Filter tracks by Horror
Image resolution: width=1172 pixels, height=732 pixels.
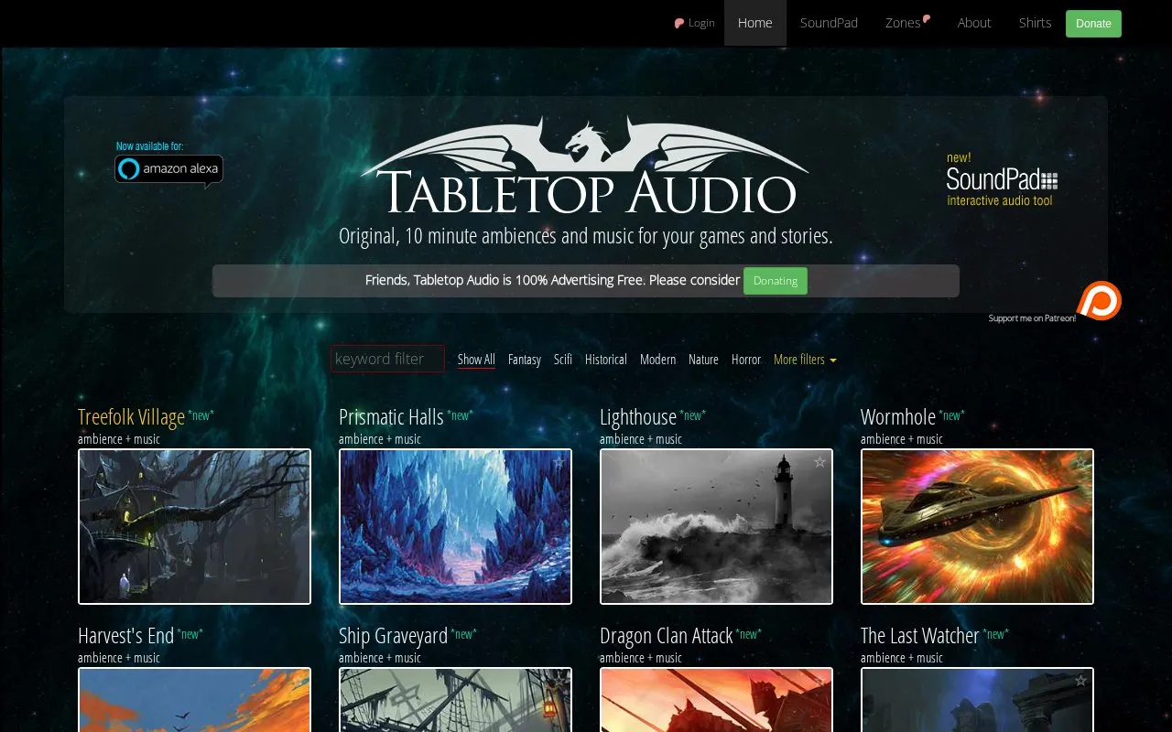click(746, 360)
